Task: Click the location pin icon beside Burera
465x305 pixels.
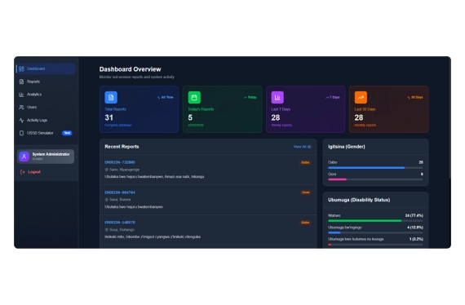Action: [107, 200]
